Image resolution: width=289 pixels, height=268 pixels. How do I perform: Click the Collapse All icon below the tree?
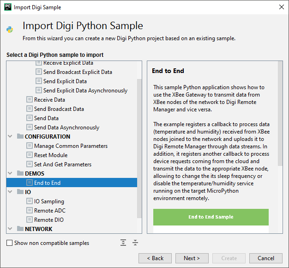click(x=135, y=243)
